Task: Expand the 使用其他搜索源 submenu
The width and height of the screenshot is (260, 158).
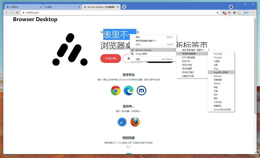Action: pos(192,54)
